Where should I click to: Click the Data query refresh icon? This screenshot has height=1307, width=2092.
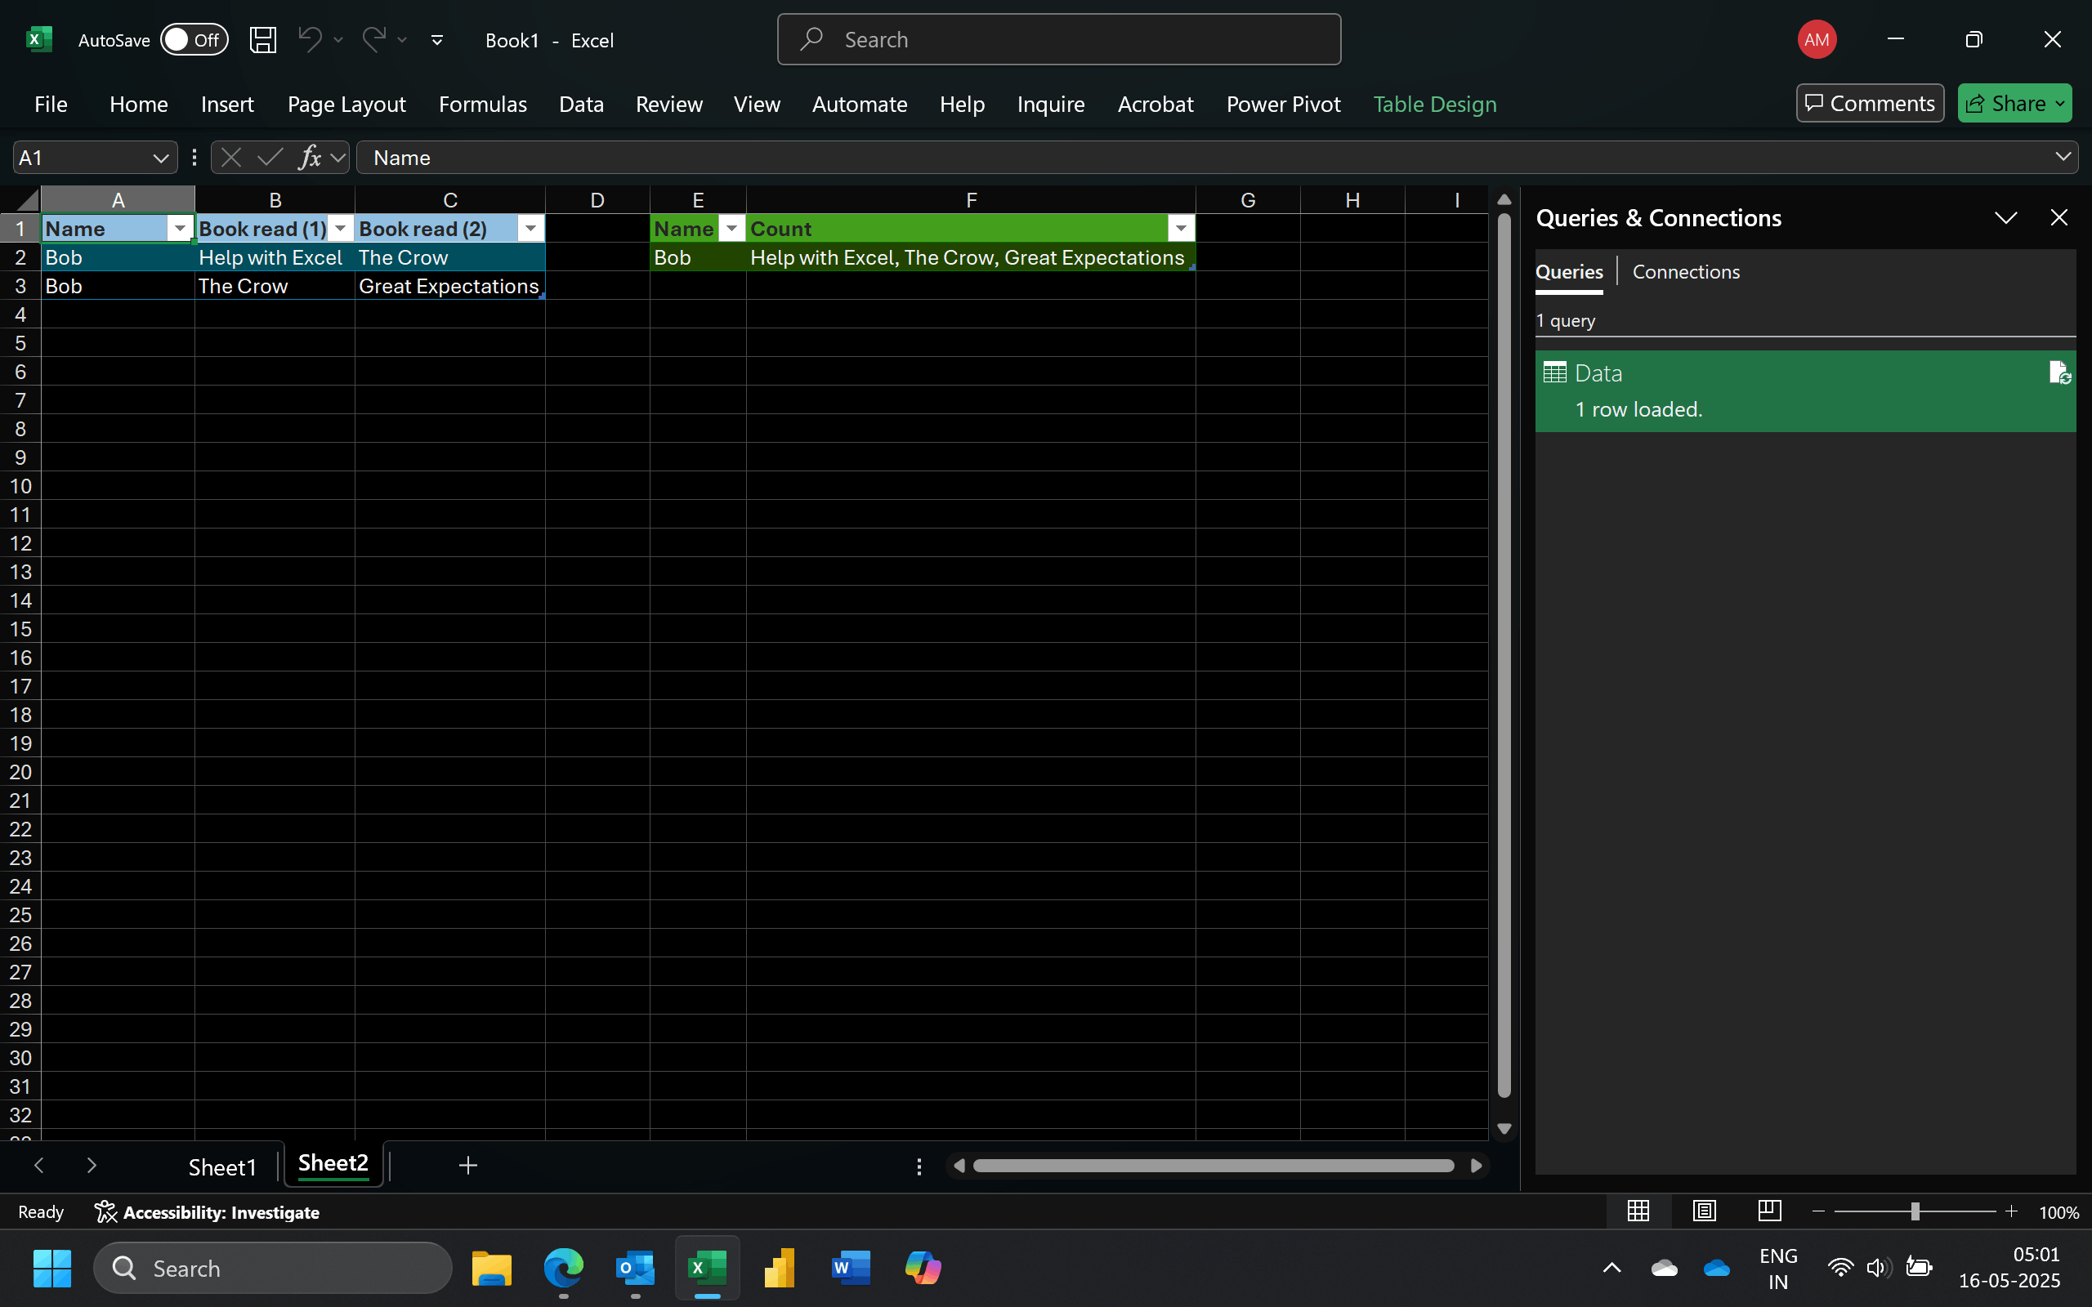click(x=2059, y=373)
